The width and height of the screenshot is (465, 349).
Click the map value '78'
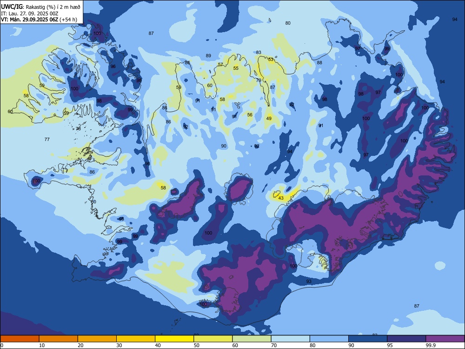click(x=78, y=128)
